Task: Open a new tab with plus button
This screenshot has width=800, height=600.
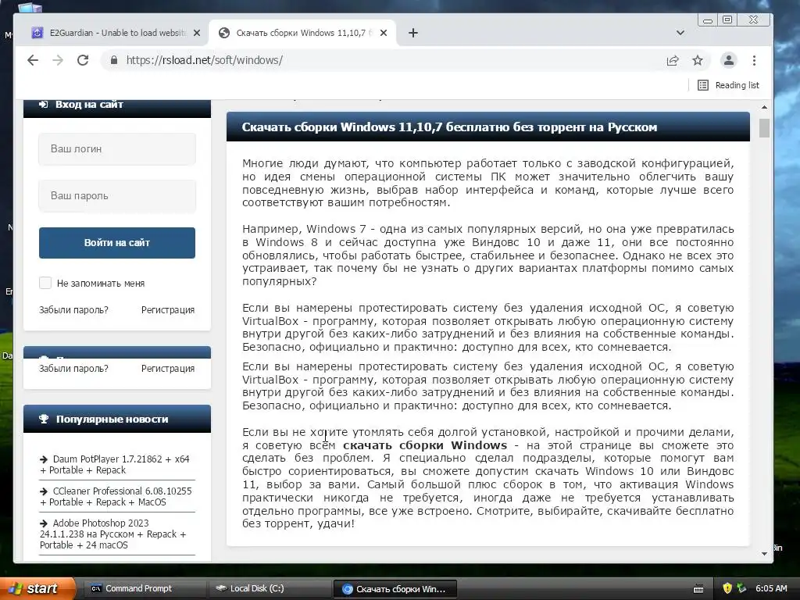Action: click(413, 33)
